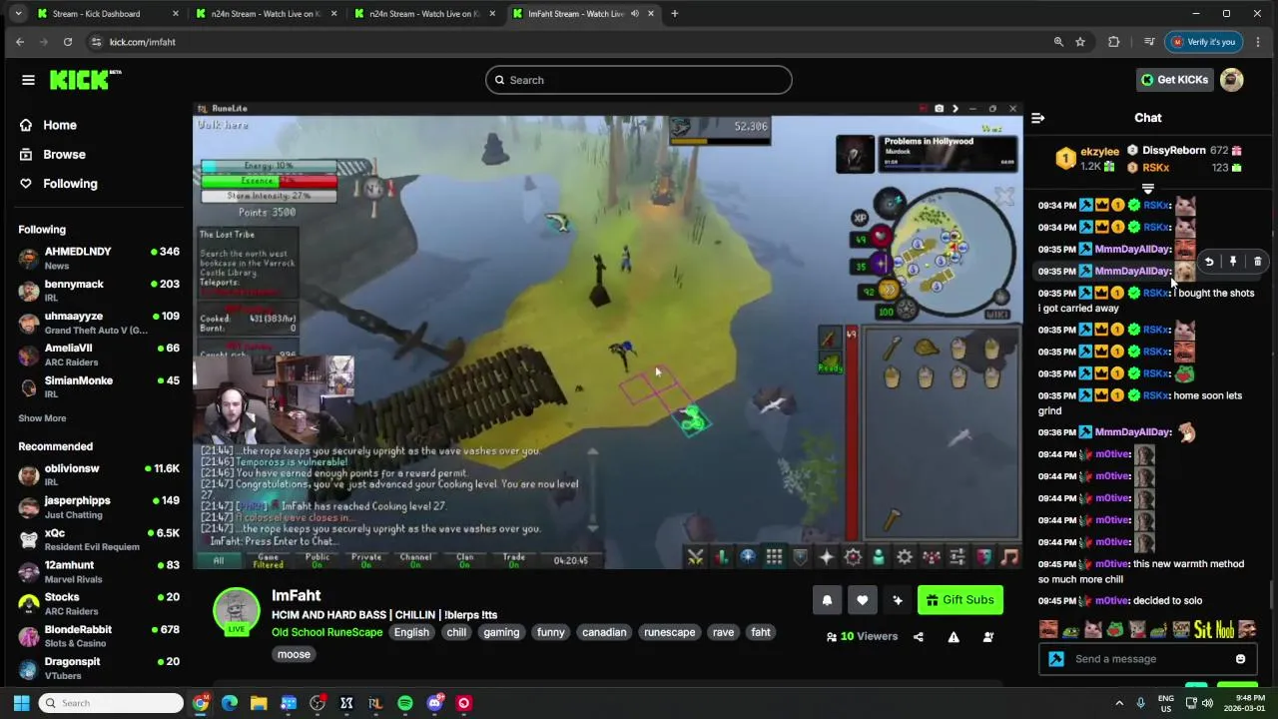The height and width of the screenshot is (719, 1278).
Task: Collapse the chat panel arrow icon
Action: (1037, 118)
